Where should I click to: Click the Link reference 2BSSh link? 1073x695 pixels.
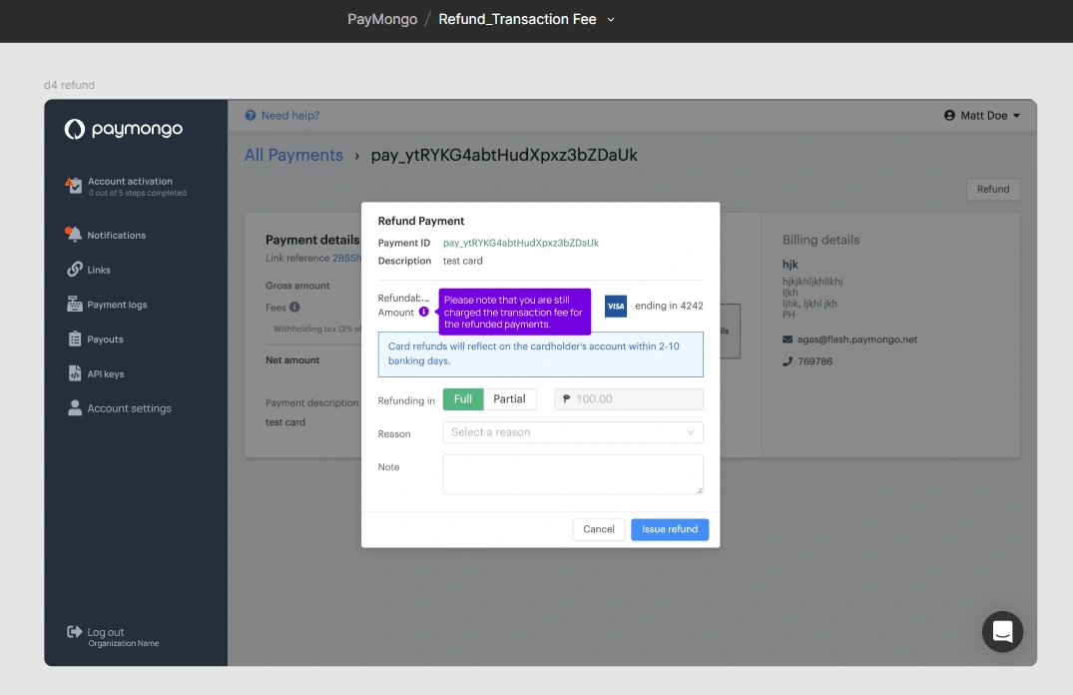[x=346, y=259]
